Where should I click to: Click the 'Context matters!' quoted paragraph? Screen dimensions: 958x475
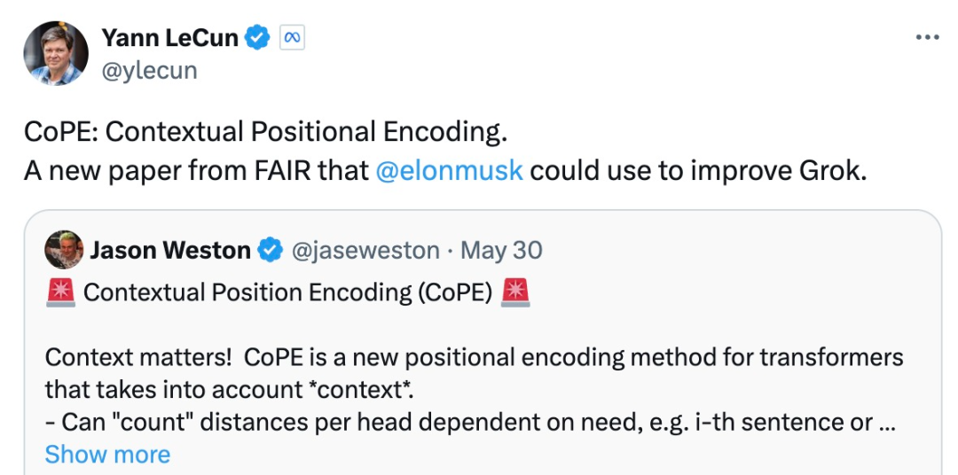474,373
